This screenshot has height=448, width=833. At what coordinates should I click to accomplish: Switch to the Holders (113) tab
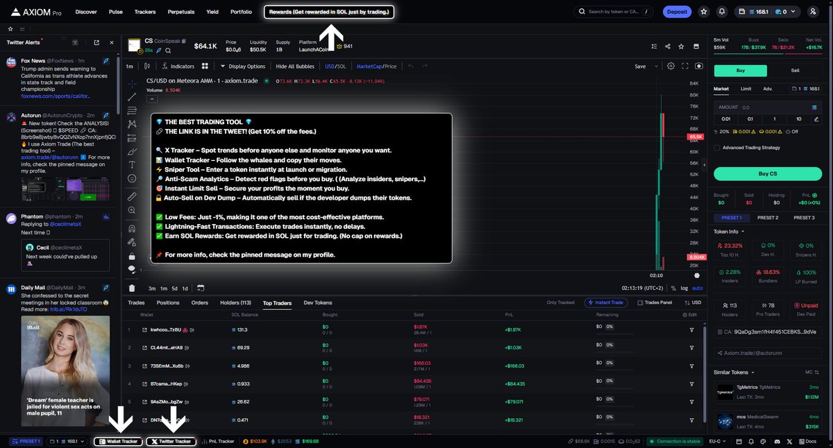235,302
